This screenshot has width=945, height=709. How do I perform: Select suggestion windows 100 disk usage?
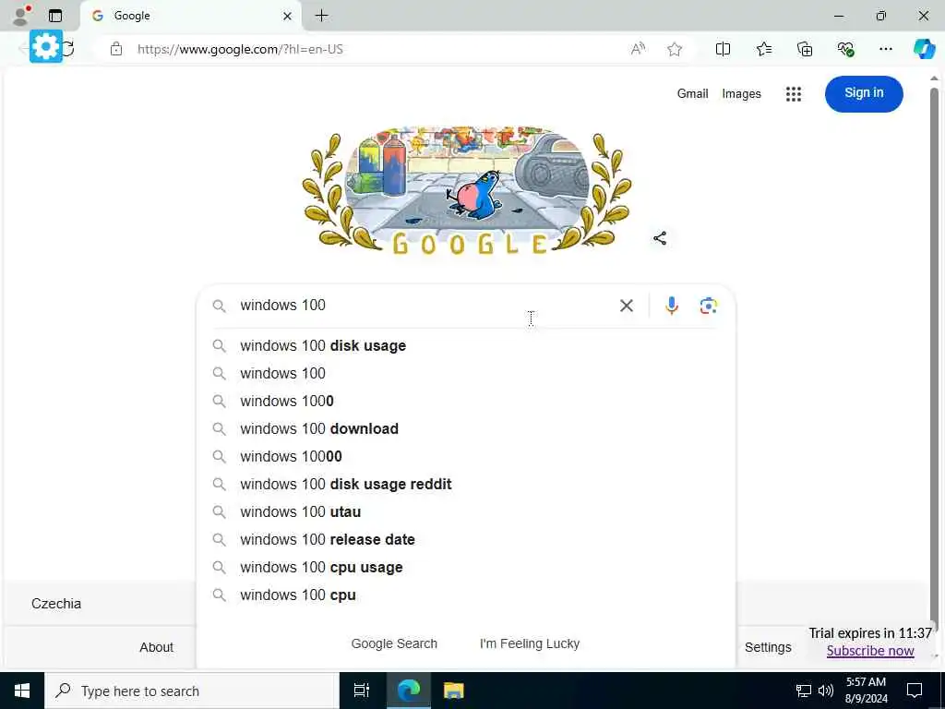click(465, 345)
